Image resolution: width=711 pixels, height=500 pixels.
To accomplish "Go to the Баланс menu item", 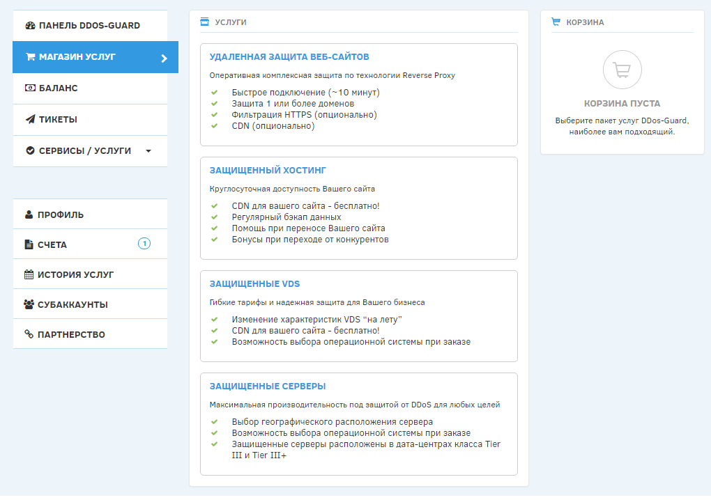I will 90,88.
